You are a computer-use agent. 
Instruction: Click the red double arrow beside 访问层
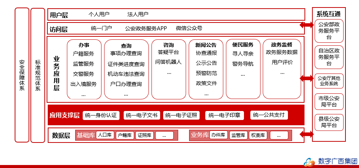[x=306, y=25]
